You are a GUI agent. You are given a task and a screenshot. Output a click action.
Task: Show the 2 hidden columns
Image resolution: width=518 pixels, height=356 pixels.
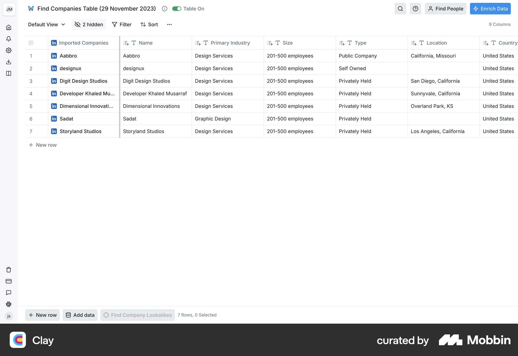coord(89,25)
